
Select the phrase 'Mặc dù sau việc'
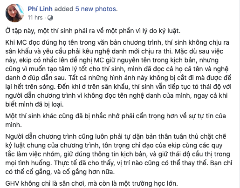coord(199,51)
